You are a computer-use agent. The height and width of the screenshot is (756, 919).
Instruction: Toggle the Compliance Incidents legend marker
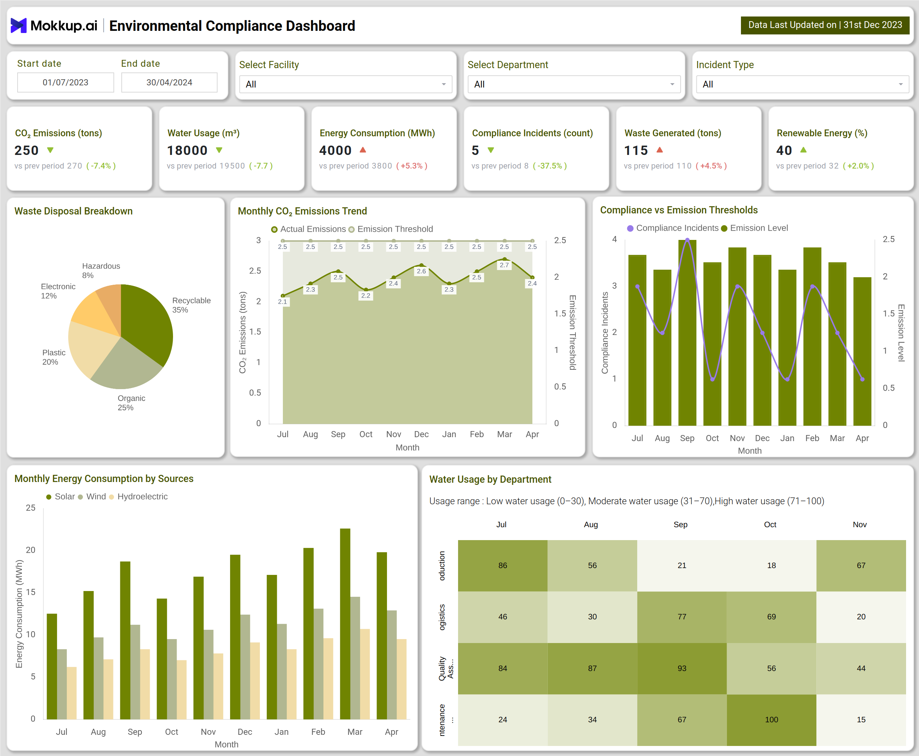click(x=630, y=229)
